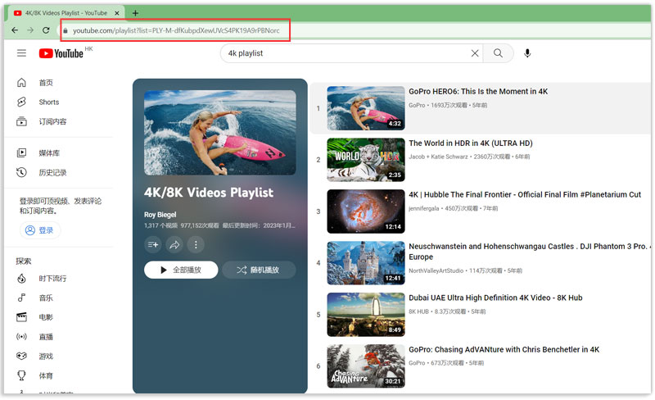Click the YouTube logo
The height and width of the screenshot is (400, 655).
[61, 53]
